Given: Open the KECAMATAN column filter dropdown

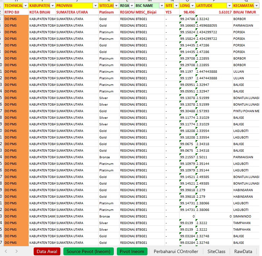Looking at the screenshot, I should point(257,6).
